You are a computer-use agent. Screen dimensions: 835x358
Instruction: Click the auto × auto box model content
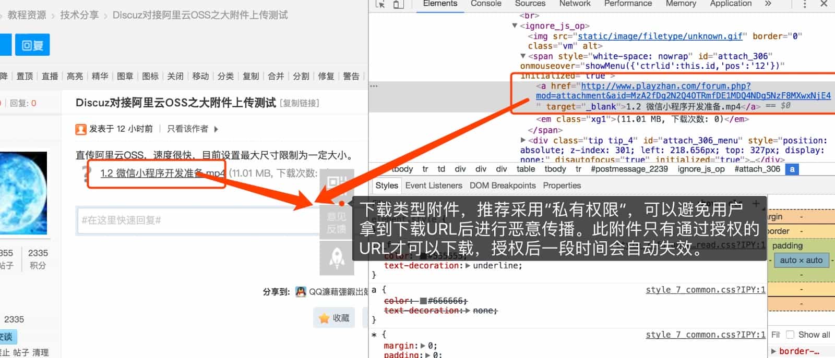pos(801,260)
